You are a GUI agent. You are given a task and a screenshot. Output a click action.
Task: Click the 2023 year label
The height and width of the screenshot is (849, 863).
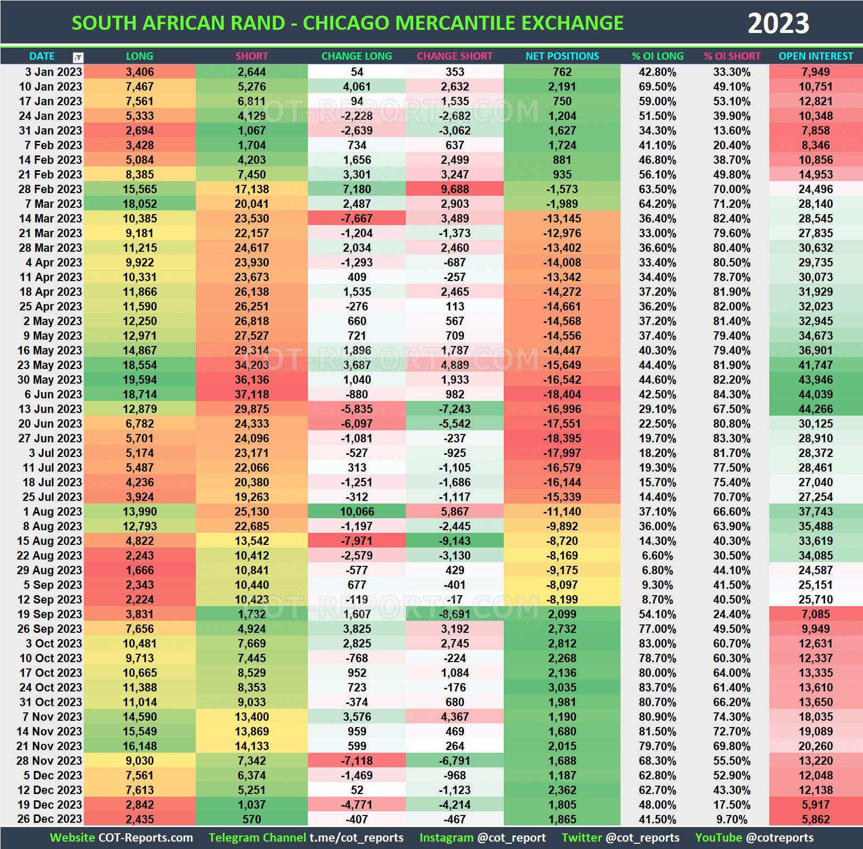[x=779, y=22]
